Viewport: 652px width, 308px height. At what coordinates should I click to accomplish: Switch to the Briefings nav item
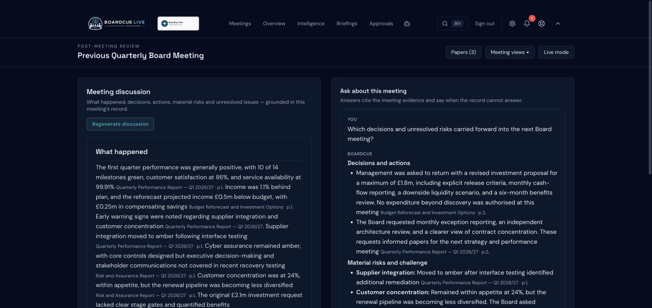tap(347, 24)
